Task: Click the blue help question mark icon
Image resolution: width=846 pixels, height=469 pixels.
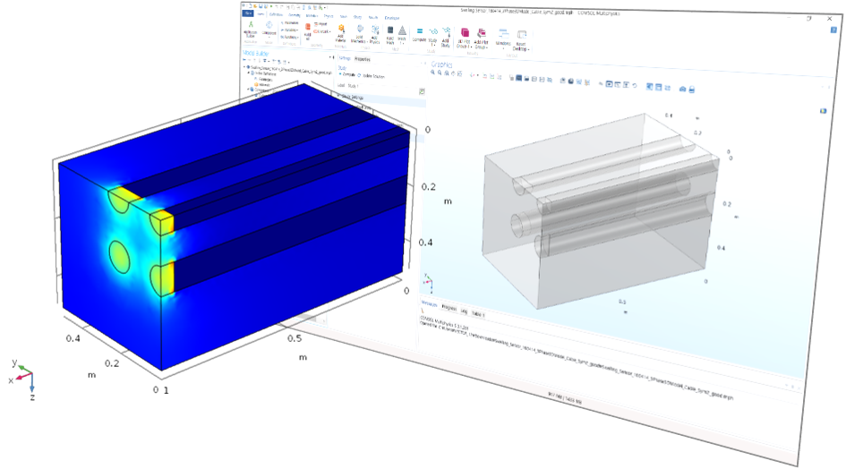Action: pos(823,112)
